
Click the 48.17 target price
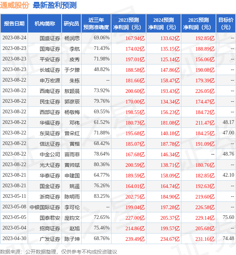coord(228,122)
